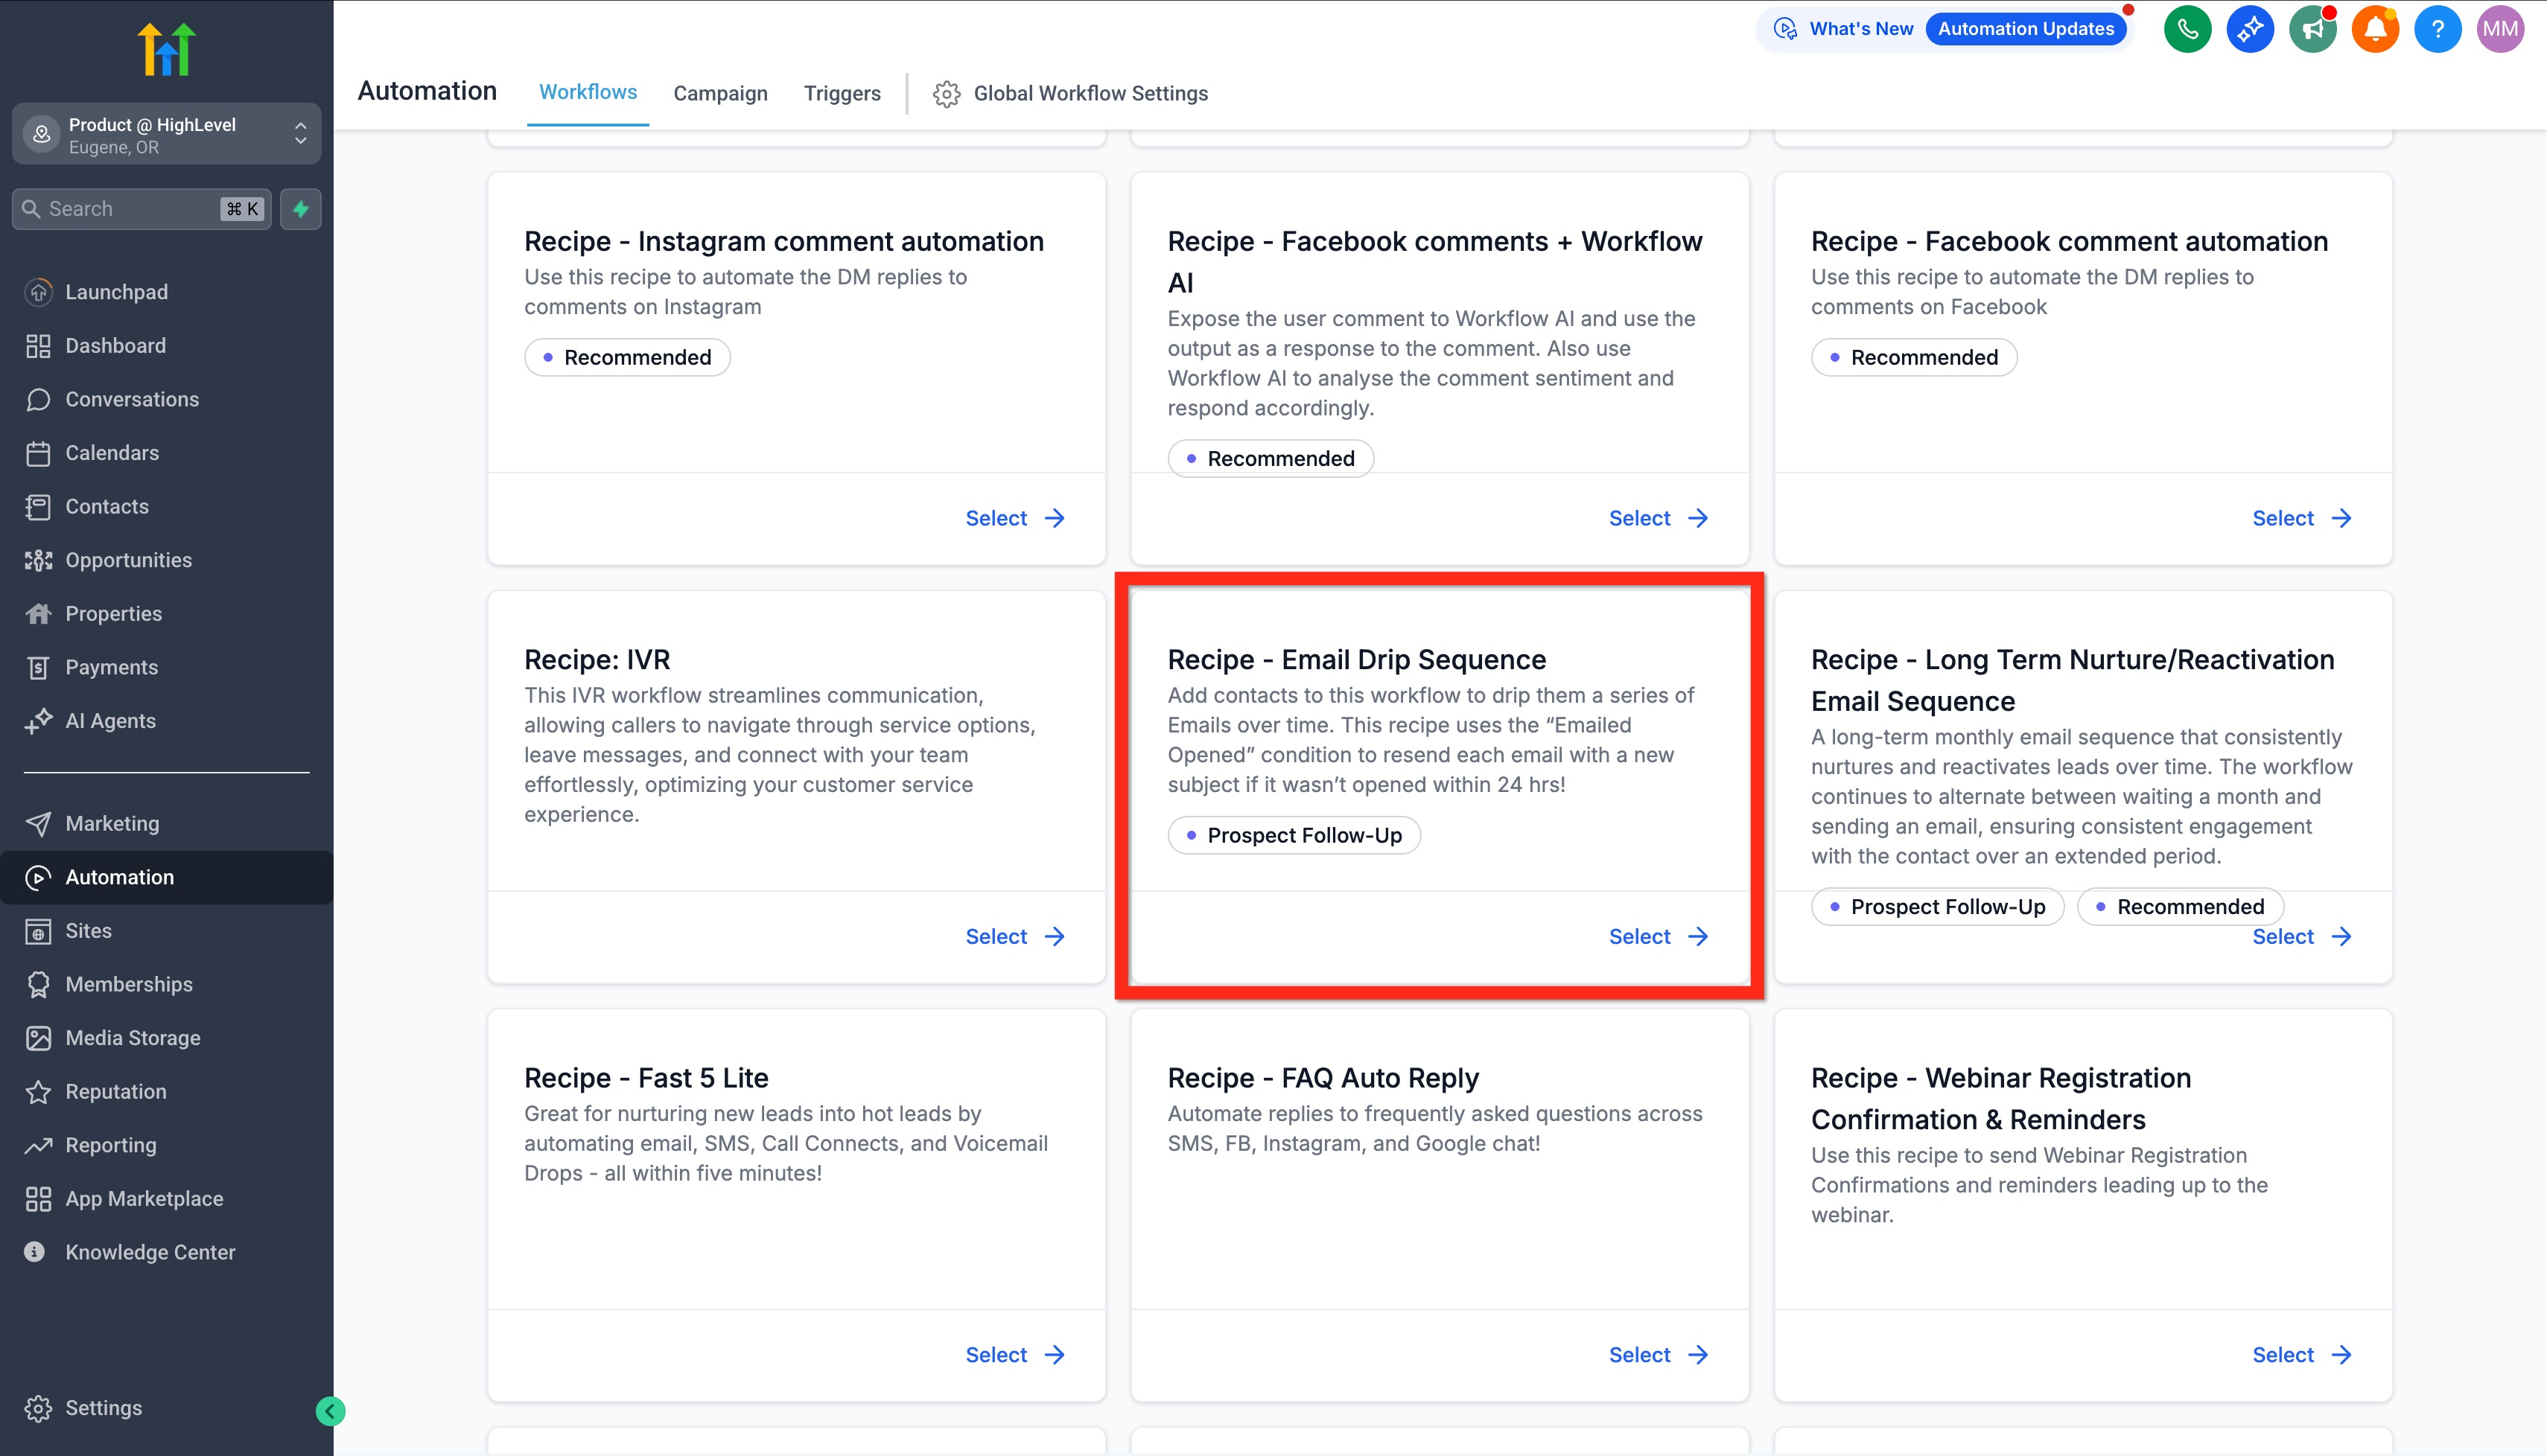The height and width of the screenshot is (1456, 2547).
Task: Open the MM user avatar
Action: (x=2500, y=29)
